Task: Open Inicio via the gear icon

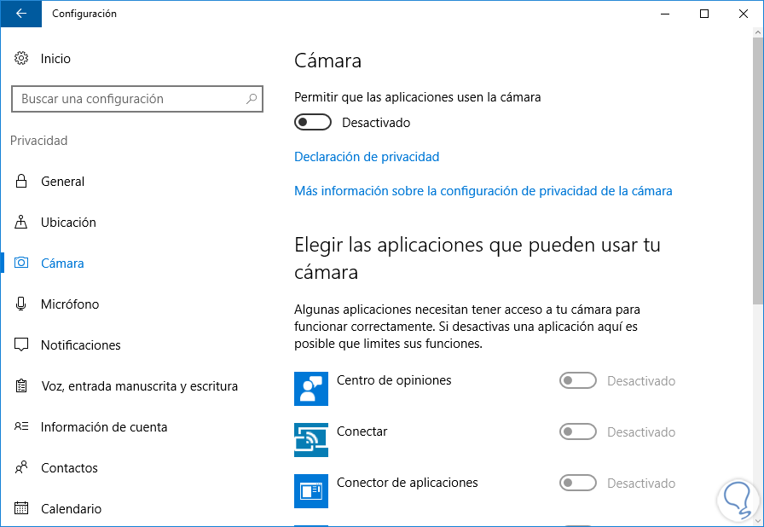Action: (22, 59)
